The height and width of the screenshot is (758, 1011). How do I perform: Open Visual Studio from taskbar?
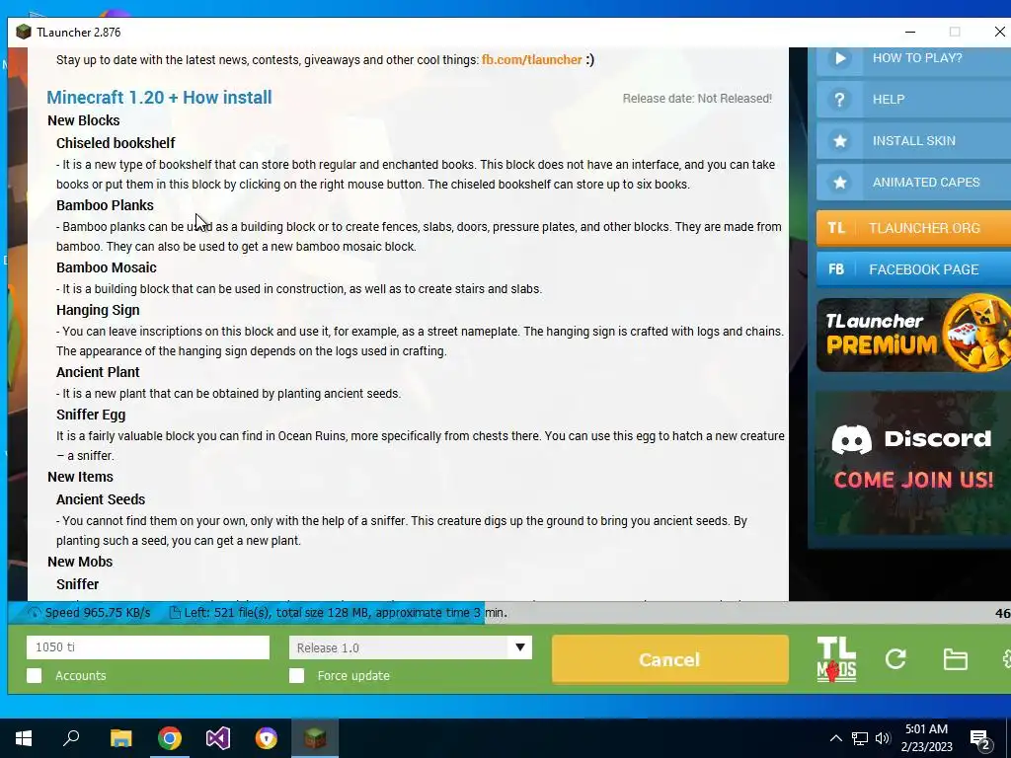tap(218, 738)
